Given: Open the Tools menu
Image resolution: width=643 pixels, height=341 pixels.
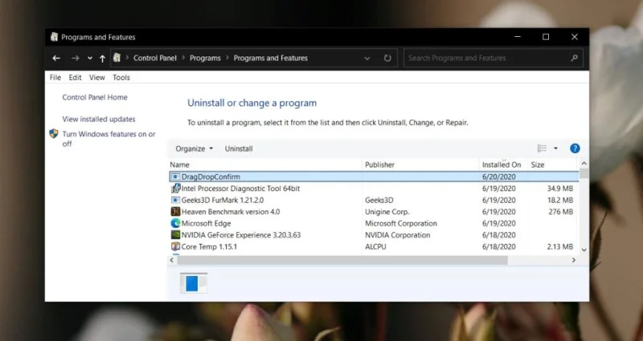Looking at the screenshot, I should click(x=121, y=78).
